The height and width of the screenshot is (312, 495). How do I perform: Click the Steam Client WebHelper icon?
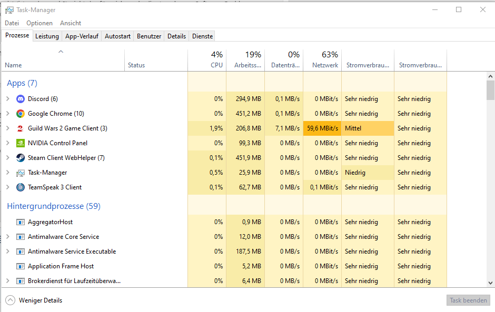(x=21, y=158)
